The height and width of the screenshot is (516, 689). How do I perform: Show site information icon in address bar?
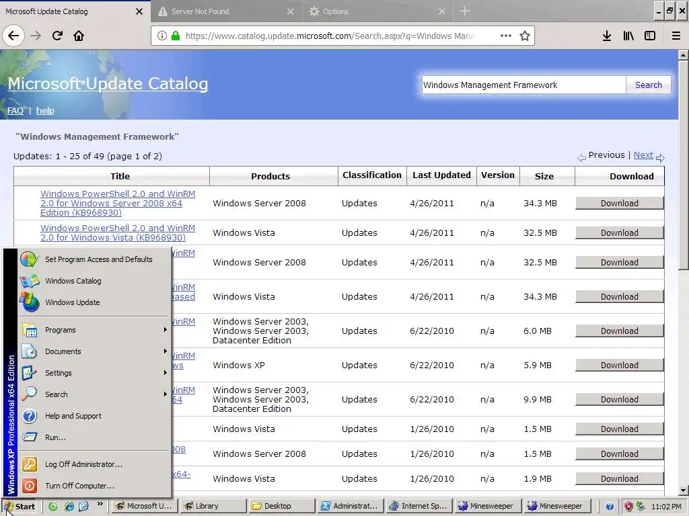click(x=161, y=36)
